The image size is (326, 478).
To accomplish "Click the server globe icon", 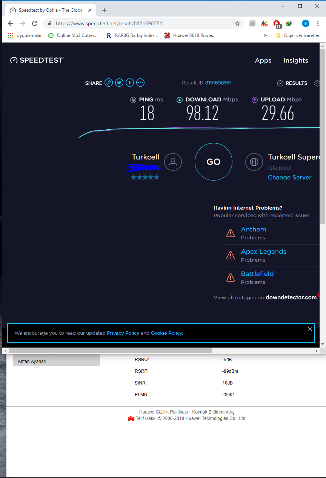I will pyautogui.click(x=254, y=162).
